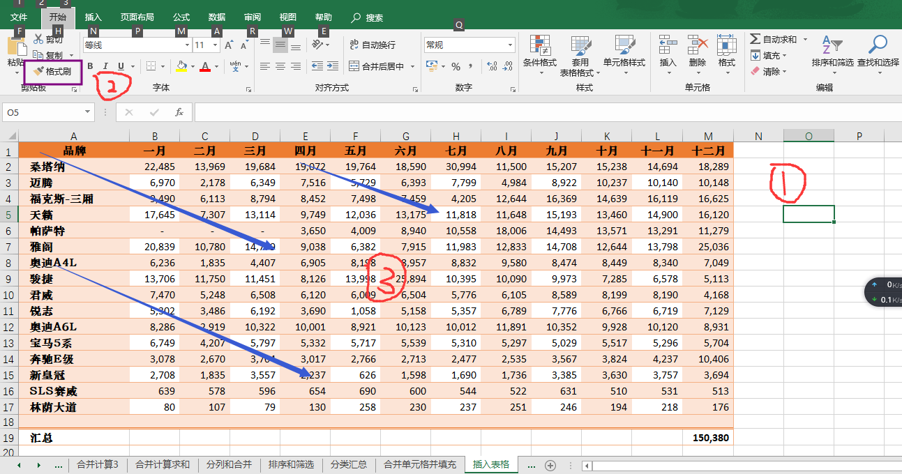902x474 pixels.
Task: Open the Data (数据) ribbon tab
Action: tap(217, 17)
